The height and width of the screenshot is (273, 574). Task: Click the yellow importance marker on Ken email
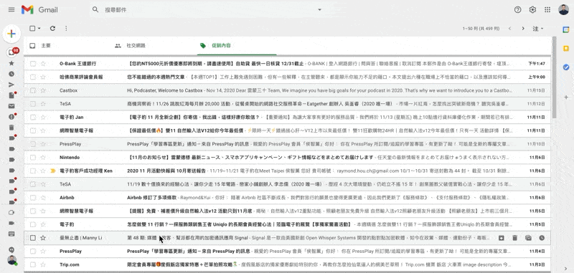52,171
